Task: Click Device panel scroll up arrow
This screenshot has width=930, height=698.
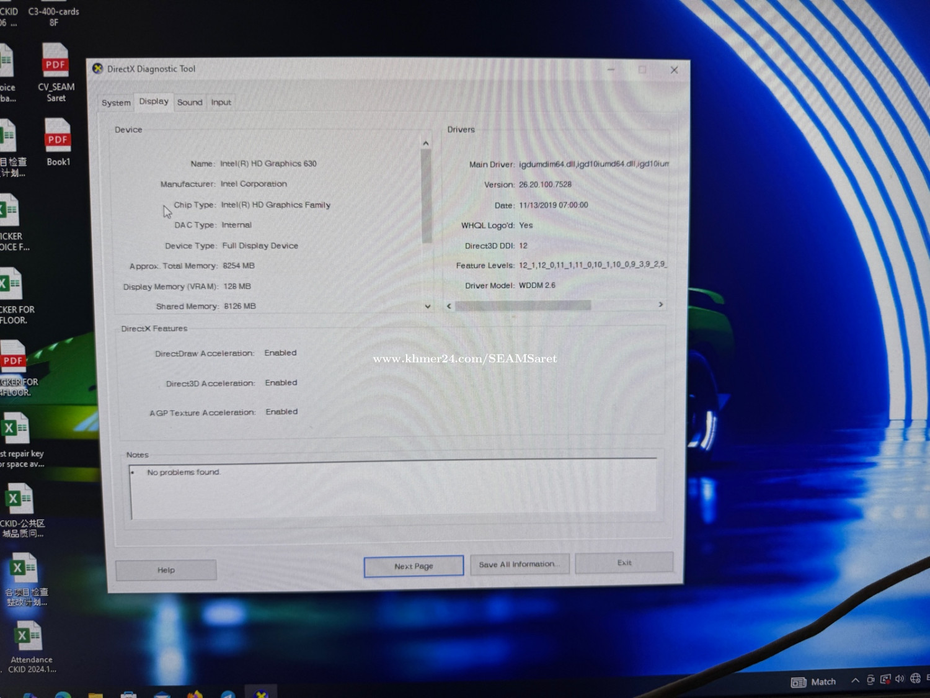Action: point(426,143)
